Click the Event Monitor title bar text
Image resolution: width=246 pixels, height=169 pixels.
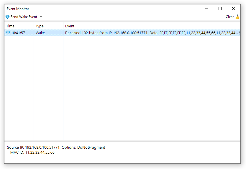coord(18,9)
